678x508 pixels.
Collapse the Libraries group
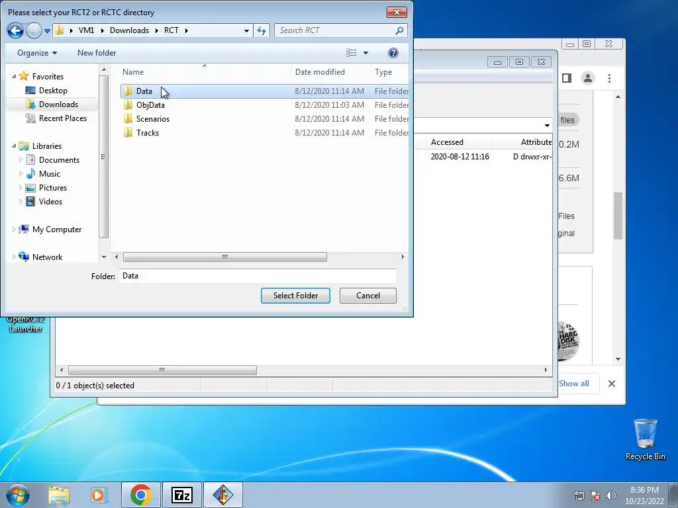(x=14, y=146)
